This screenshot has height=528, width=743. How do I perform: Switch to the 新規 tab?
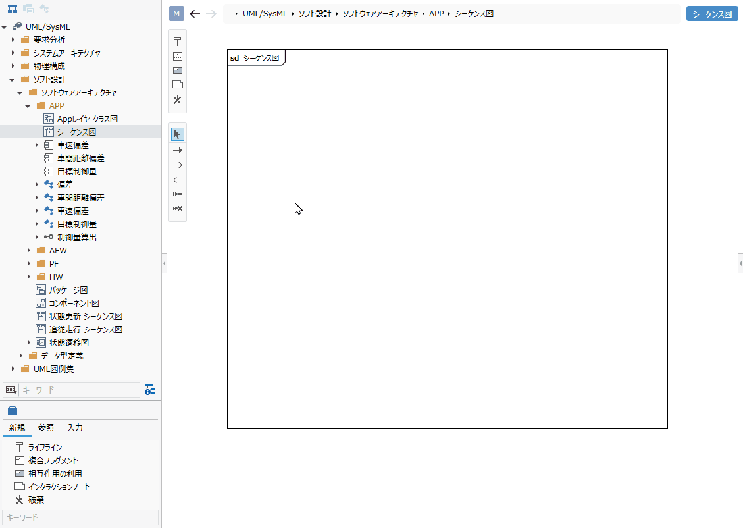tap(17, 427)
